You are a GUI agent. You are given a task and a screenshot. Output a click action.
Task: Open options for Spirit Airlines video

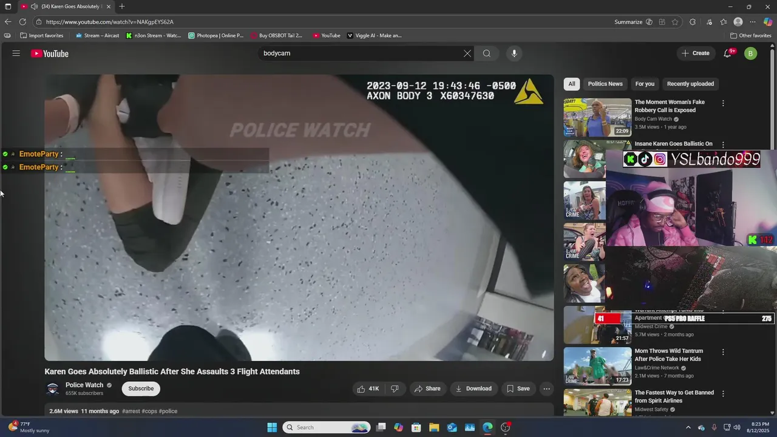(x=723, y=394)
